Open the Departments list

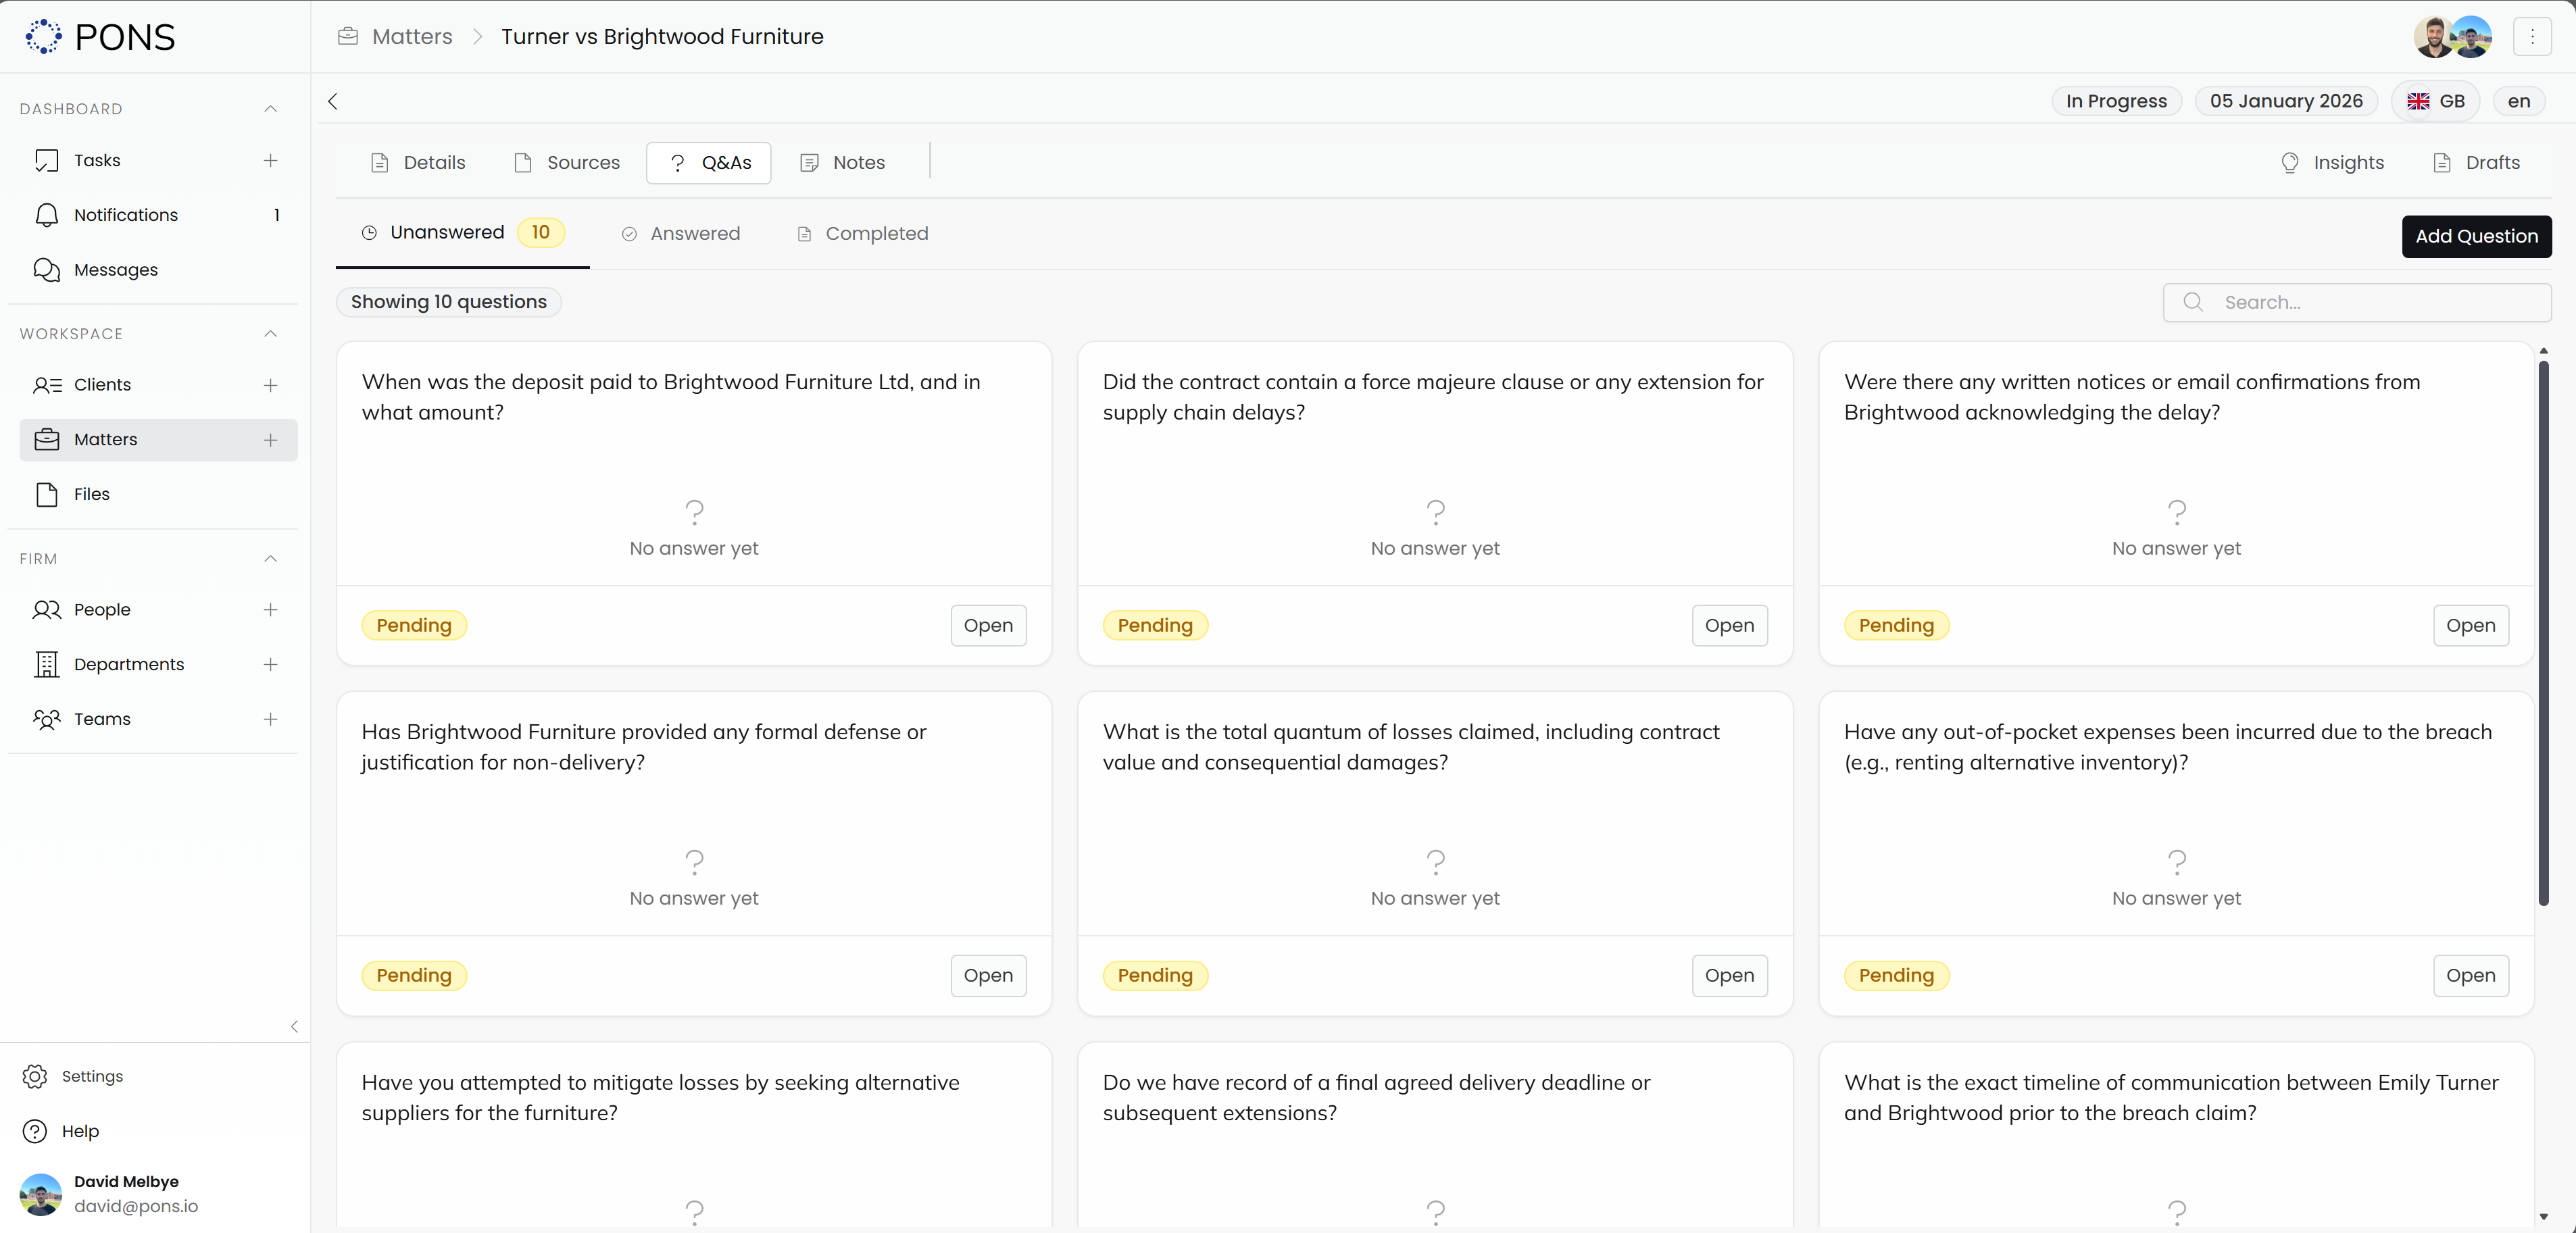(130, 664)
